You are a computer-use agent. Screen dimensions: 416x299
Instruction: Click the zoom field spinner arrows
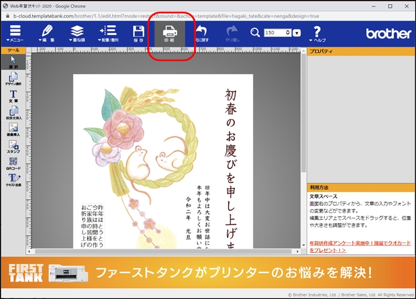point(288,32)
